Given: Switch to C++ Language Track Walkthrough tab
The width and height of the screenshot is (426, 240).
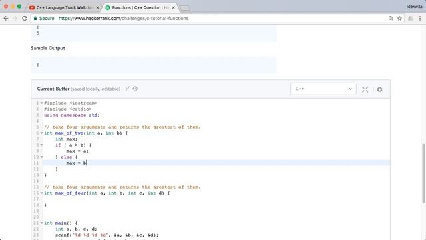Looking at the screenshot, I should pos(64,7).
